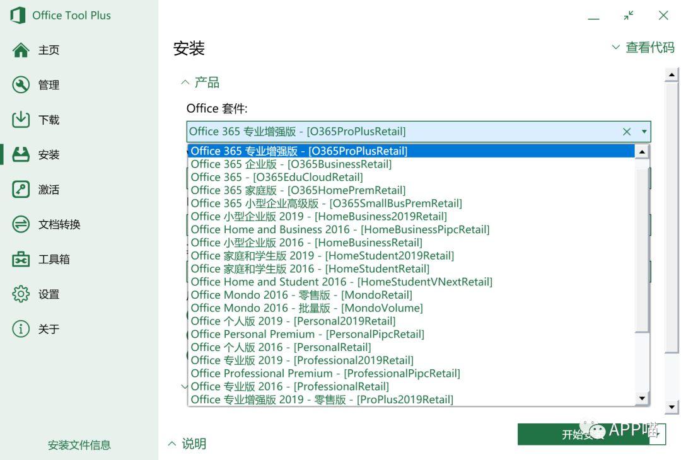Open 安装文件信息 link
Screen dimensions: 681x460
coord(79,445)
